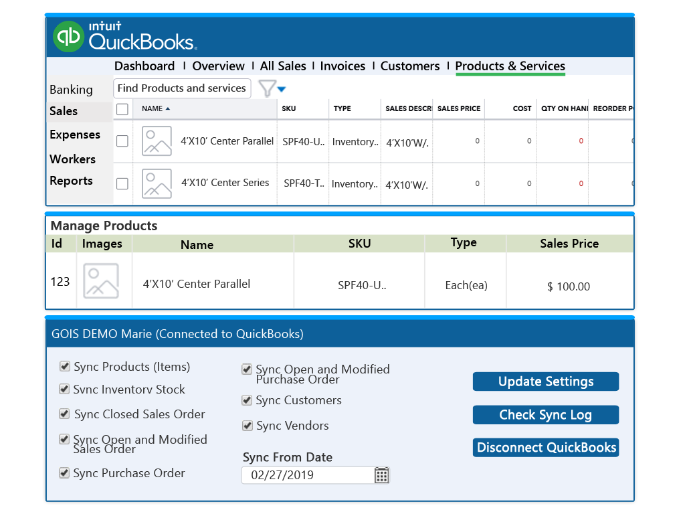Focus the Find Products and services search field

point(182,88)
